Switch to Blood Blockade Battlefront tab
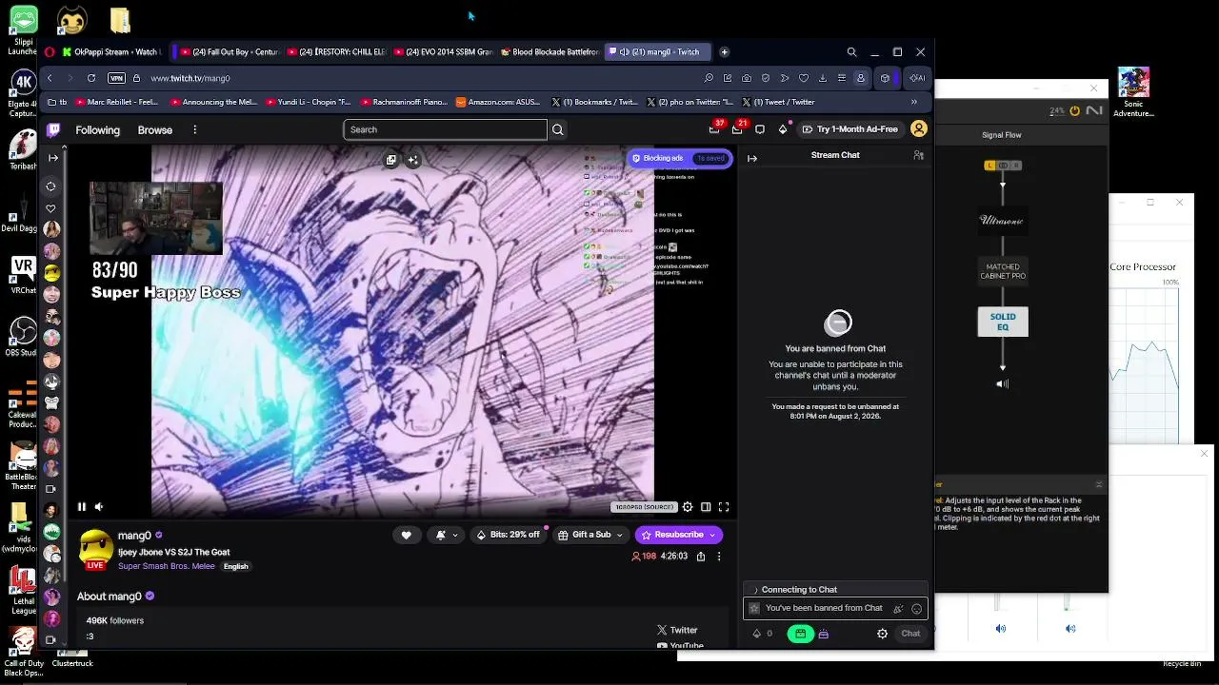Viewport: 1219px width, 685px height. (550, 52)
